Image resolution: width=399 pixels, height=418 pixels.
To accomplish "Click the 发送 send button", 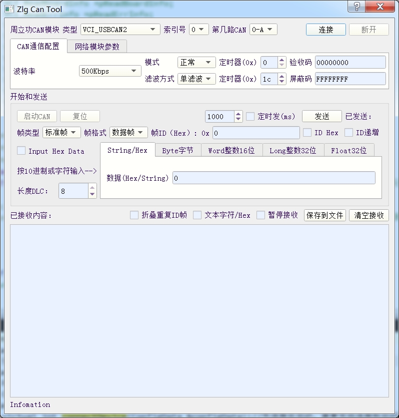I will click(322, 116).
